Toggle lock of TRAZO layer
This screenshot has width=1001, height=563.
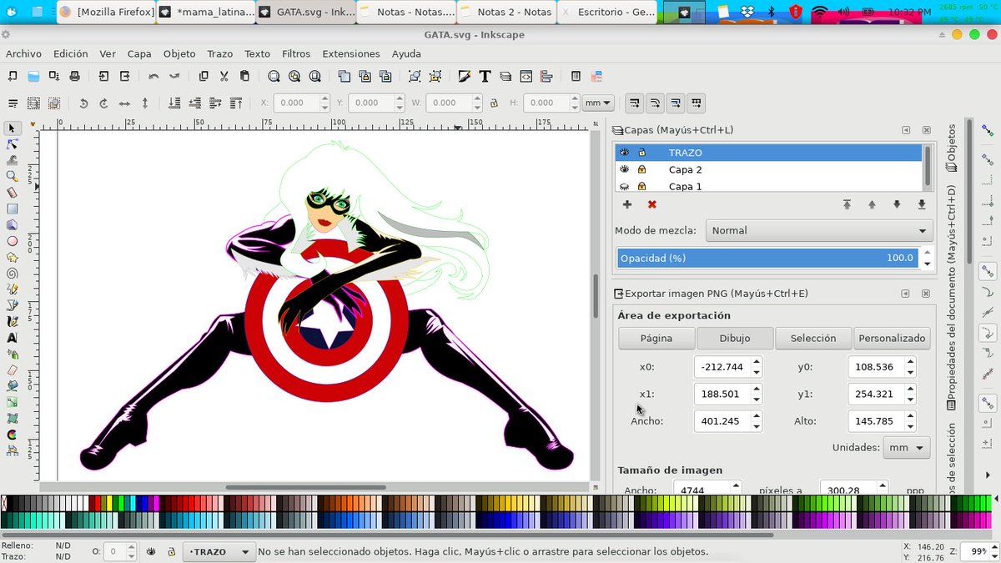pyautogui.click(x=641, y=153)
